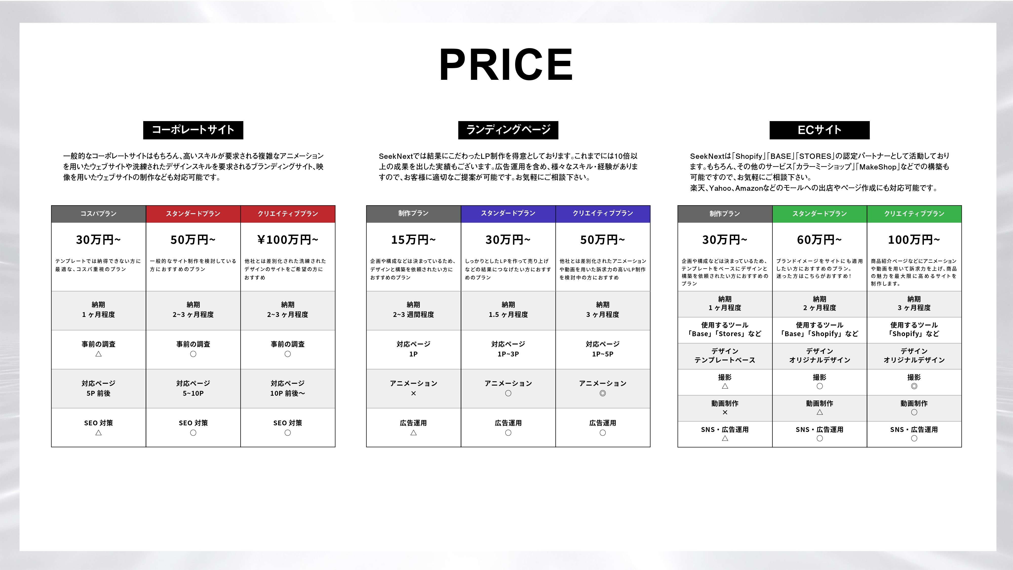Click the ランディングページ black label

508,130
